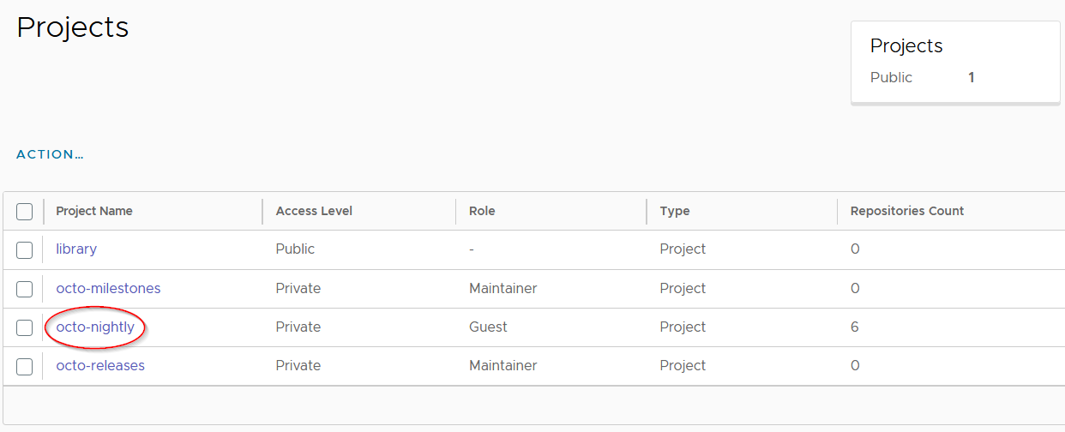This screenshot has width=1065, height=432.
Task: Select the octo-milestones row checkbox
Action: click(24, 289)
